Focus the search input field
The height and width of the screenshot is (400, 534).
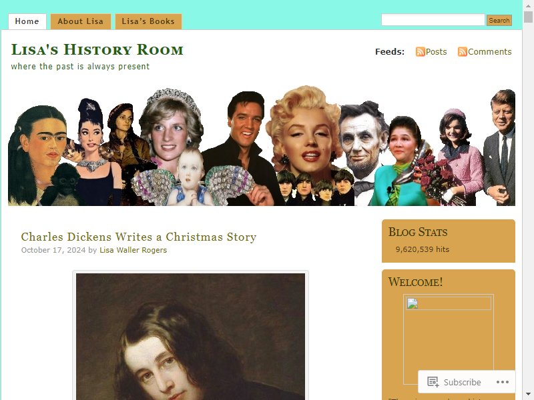click(433, 20)
